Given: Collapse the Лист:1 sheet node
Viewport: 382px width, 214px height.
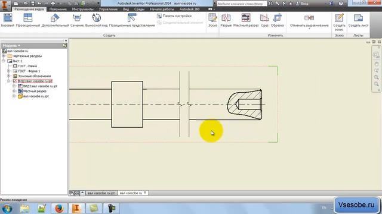Looking at the screenshot, I should coord(4,61).
